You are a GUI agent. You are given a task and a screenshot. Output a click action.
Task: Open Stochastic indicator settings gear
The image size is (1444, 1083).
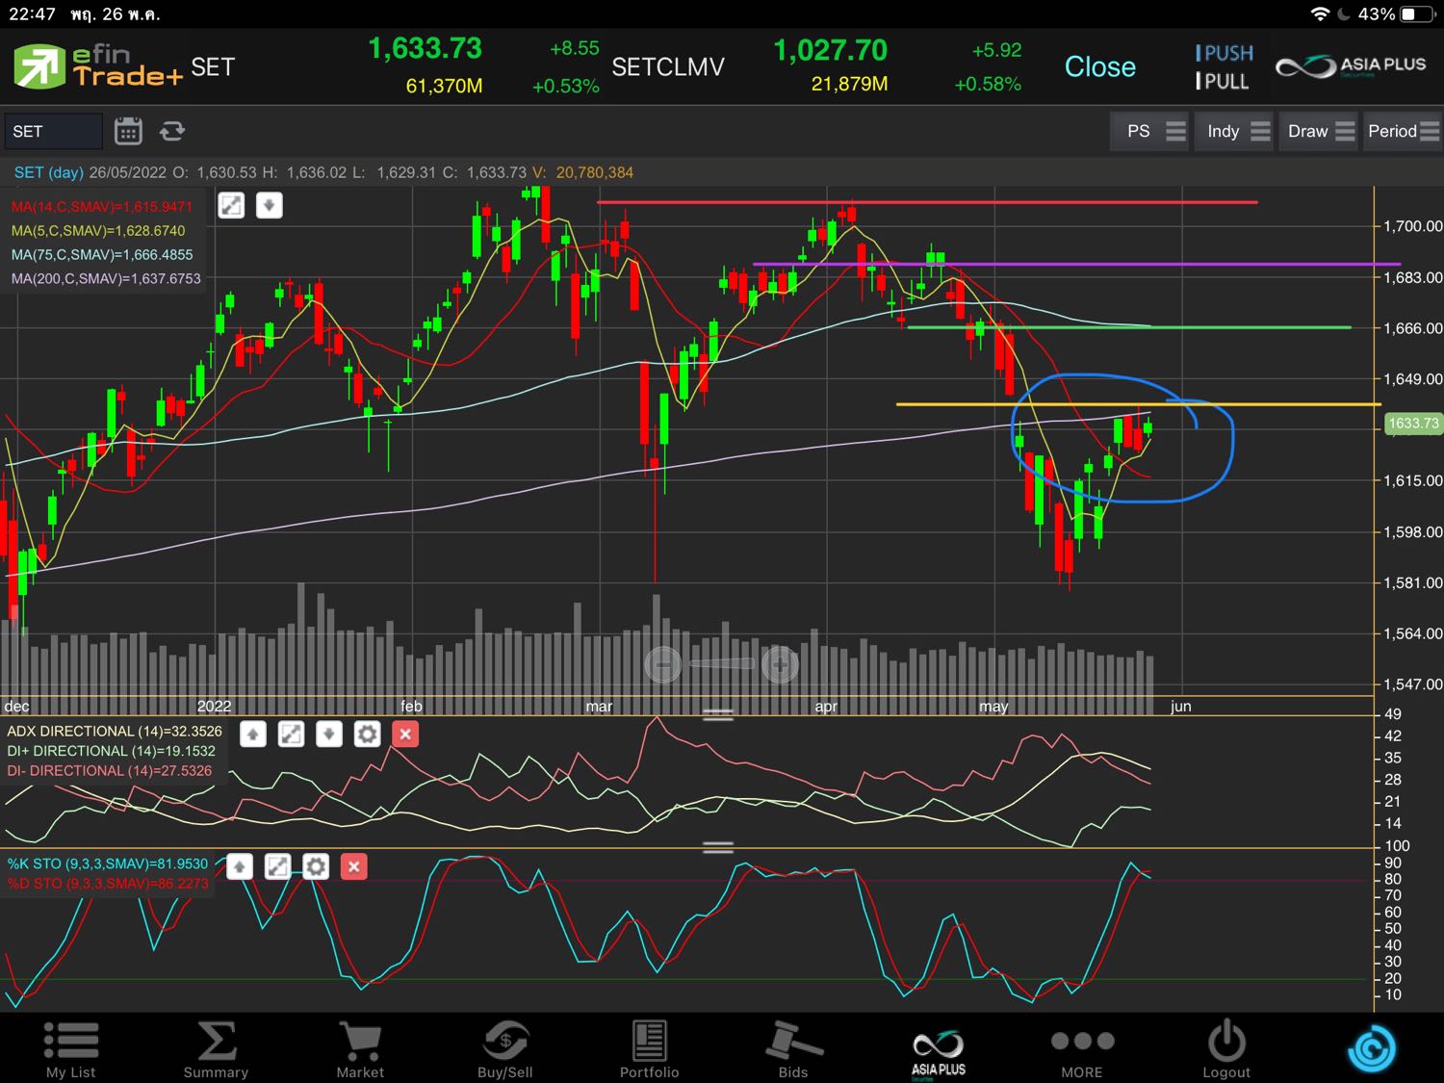316,867
